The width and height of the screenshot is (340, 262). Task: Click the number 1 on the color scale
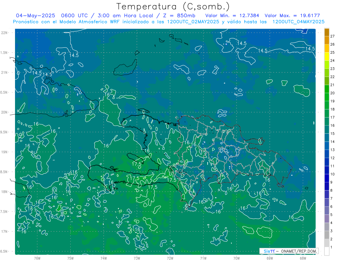tap(331, 247)
